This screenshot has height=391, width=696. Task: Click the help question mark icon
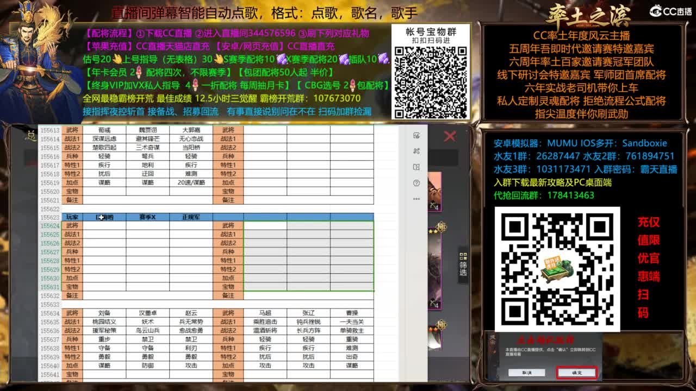417,183
